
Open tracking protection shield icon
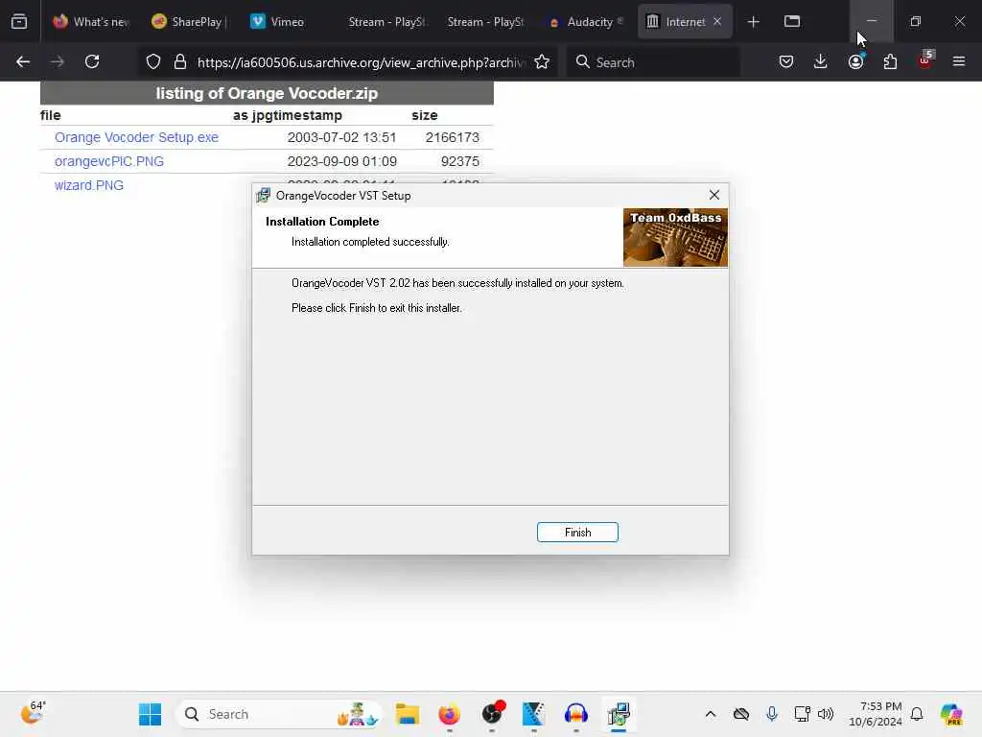153,61
